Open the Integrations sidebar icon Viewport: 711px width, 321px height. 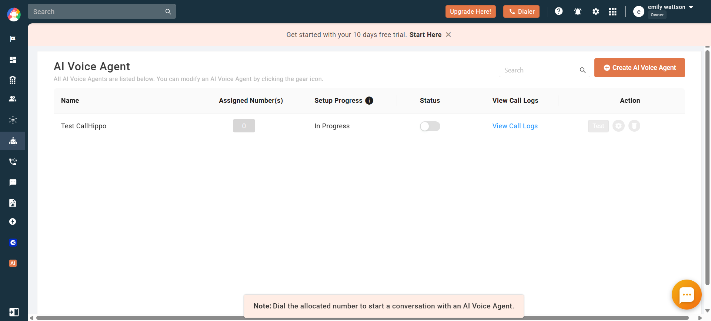13,120
